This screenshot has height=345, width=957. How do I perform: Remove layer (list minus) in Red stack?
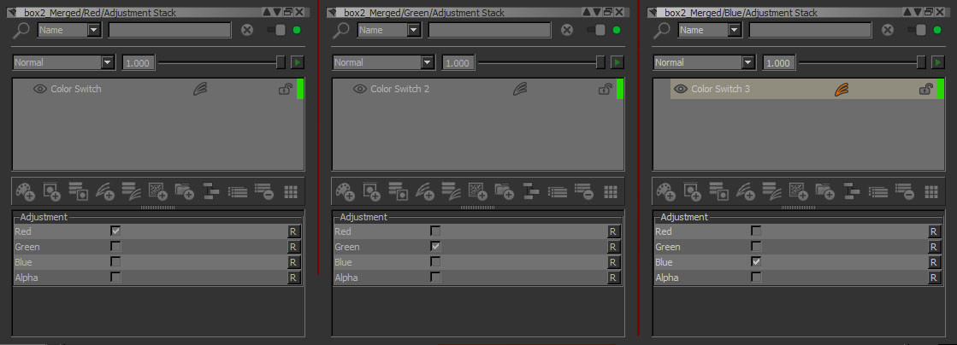click(x=263, y=192)
